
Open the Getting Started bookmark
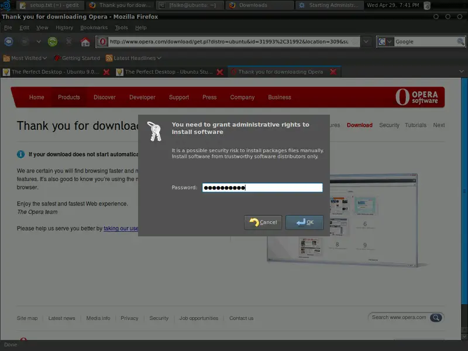(77, 58)
